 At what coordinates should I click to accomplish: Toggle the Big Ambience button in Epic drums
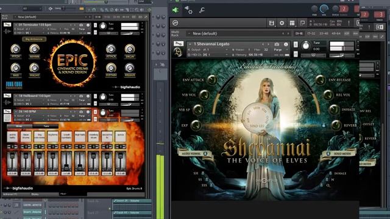[34, 39]
